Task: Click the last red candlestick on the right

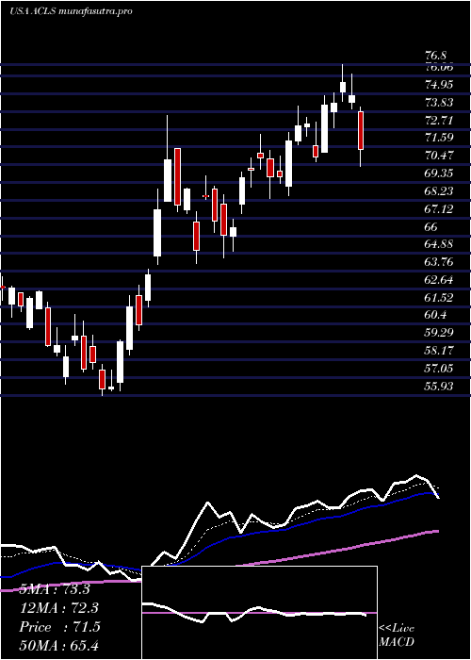Action: point(361,130)
